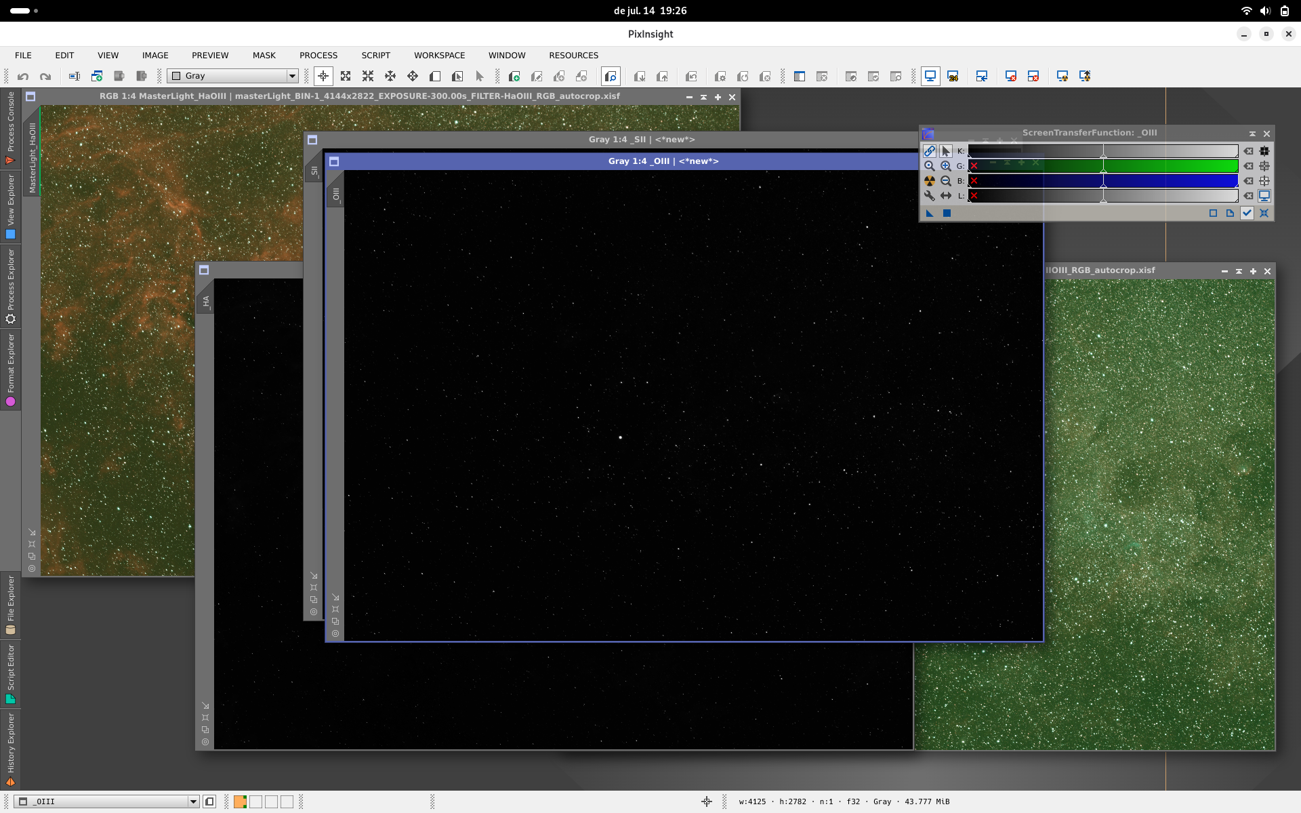Toggle black point readout mode in STF

click(1264, 151)
